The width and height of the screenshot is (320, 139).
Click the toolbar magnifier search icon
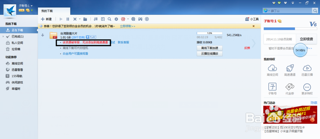click(x=109, y=19)
